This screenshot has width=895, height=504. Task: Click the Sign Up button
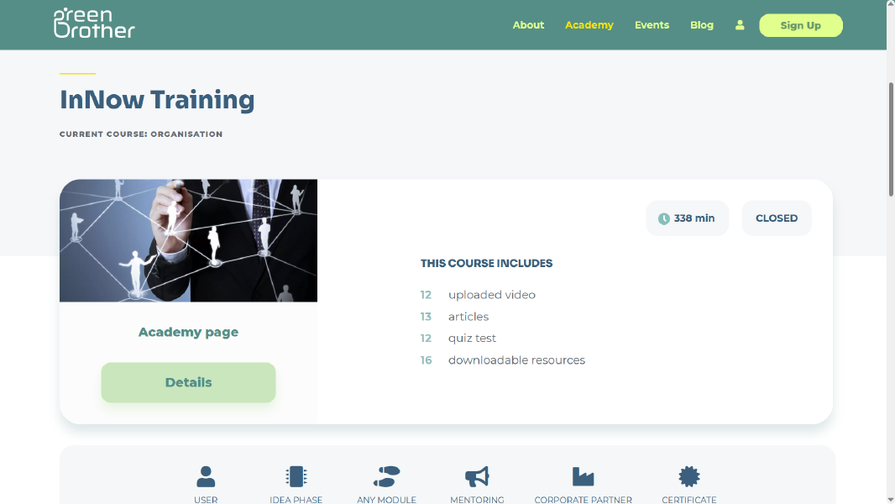(x=801, y=25)
